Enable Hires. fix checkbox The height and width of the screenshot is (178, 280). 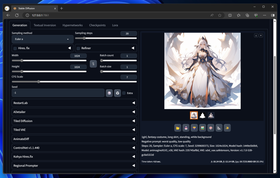point(15,48)
